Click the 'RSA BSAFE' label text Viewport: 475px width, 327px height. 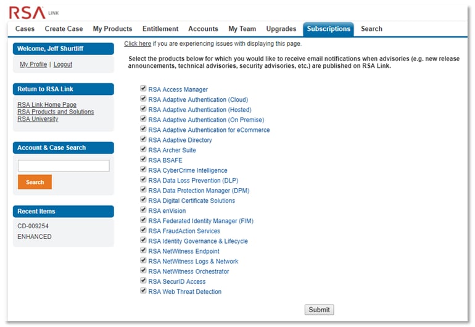coord(165,160)
